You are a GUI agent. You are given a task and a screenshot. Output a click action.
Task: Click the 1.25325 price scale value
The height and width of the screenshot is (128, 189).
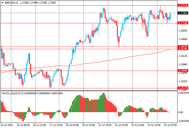183,81
